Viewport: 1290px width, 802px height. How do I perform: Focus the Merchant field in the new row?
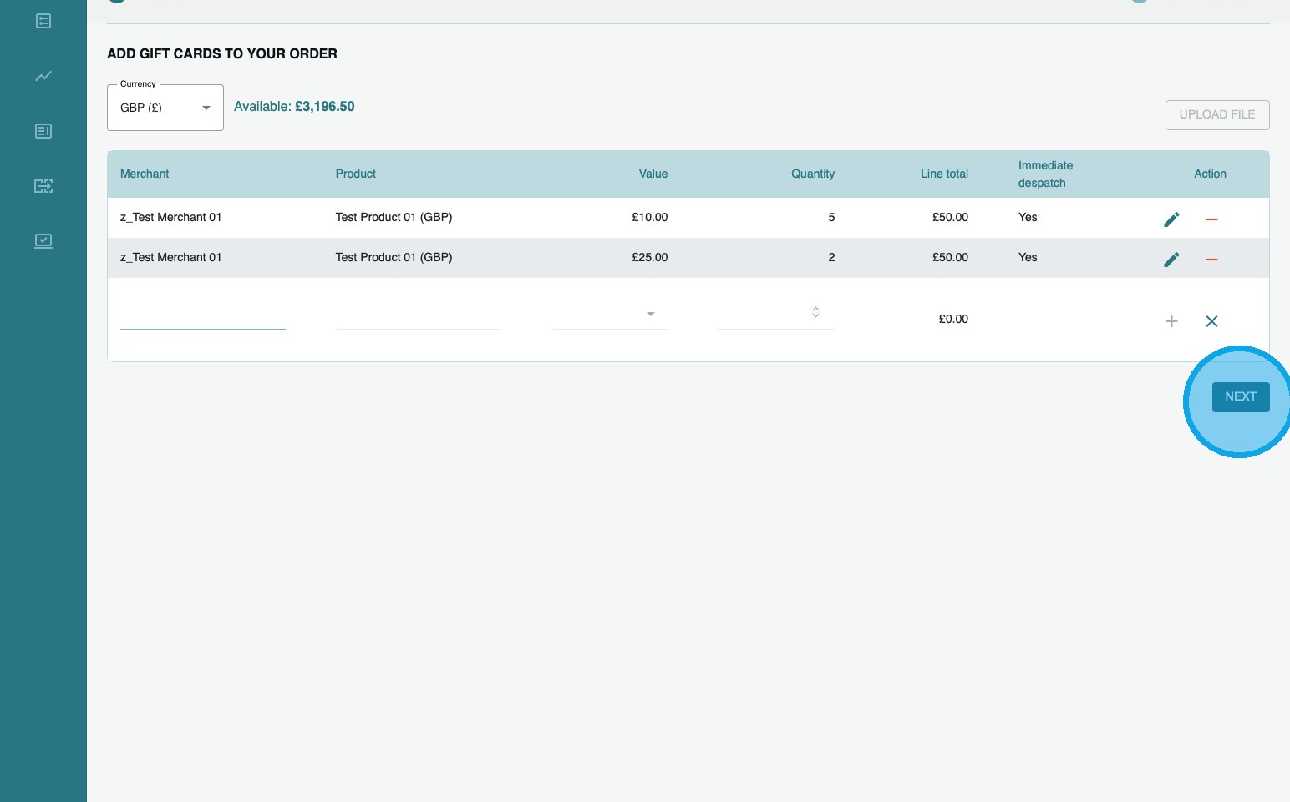click(203, 315)
